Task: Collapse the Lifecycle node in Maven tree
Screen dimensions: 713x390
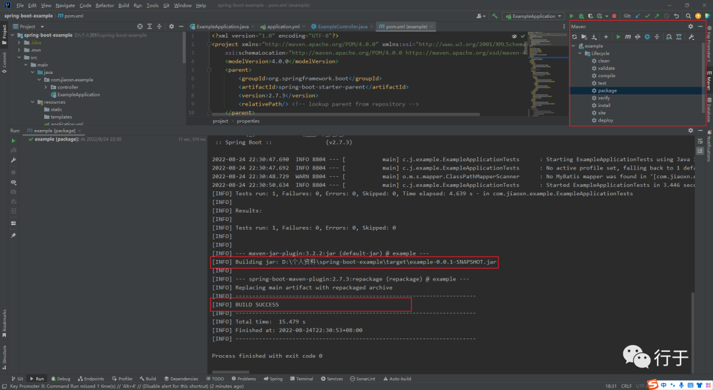Action: pos(580,53)
